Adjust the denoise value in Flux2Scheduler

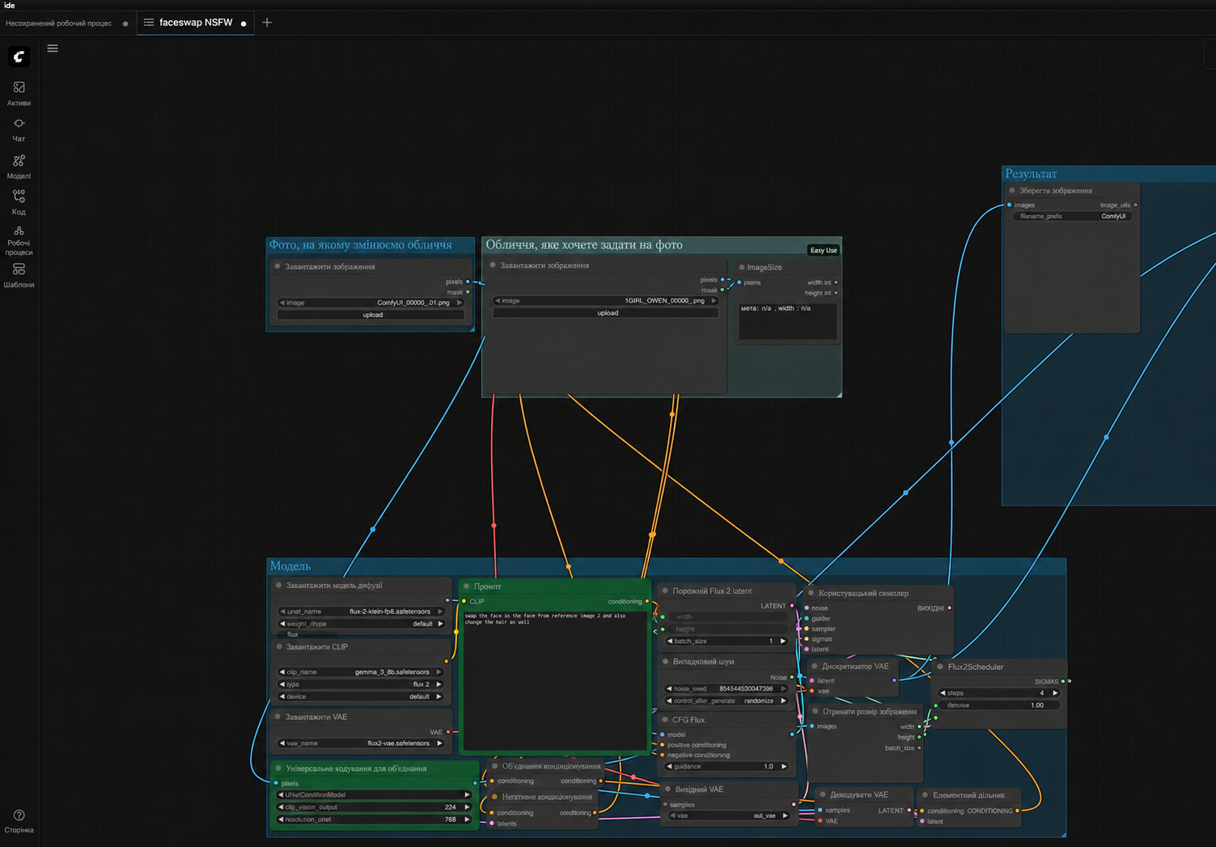998,705
